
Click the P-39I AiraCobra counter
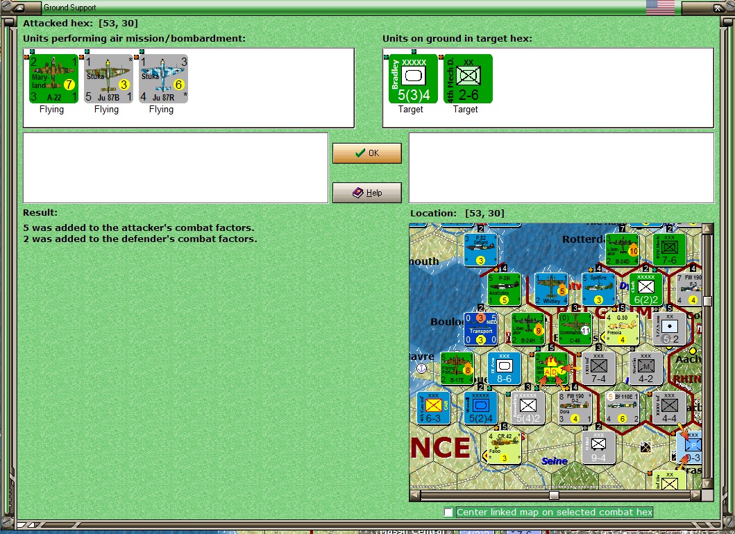(x=505, y=289)
